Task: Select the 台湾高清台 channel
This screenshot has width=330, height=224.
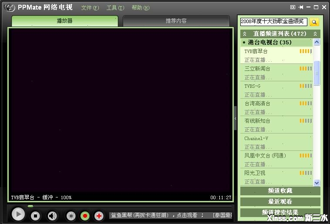Action: pyautogui.click(x=276, y=107)
